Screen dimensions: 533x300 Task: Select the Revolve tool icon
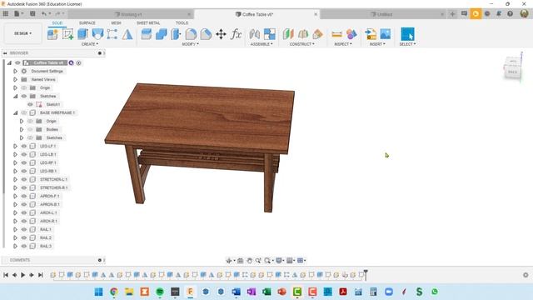(97, 34)
